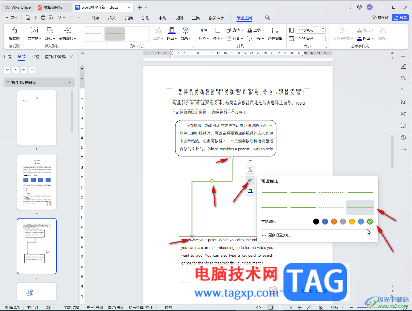
Task: Click the 有修改 status button
Action: tap(380, 18)
